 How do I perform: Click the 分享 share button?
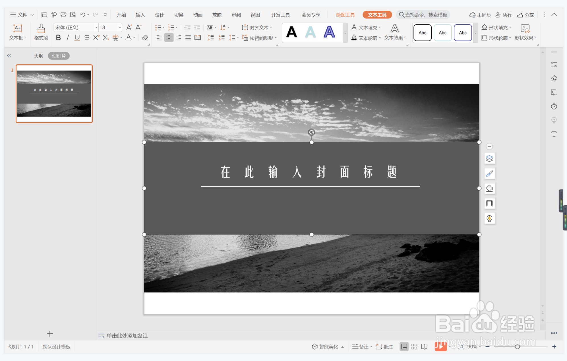(525, 15)
